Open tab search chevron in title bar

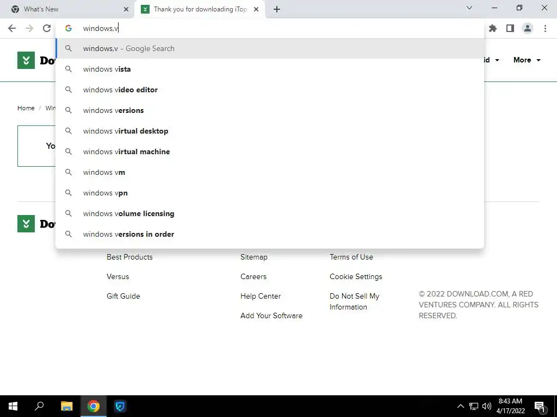[469, 8]
